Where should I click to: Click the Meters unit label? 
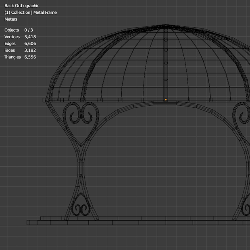click(11, 19)
